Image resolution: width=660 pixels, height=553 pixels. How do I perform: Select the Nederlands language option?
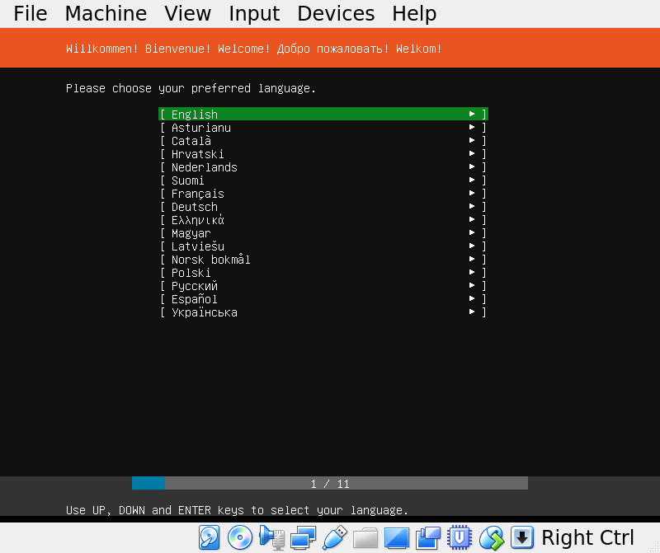(203, 166)
